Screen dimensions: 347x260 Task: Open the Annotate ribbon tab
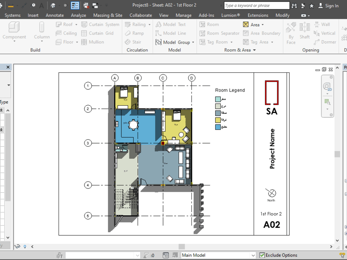[x=55, y=15]
